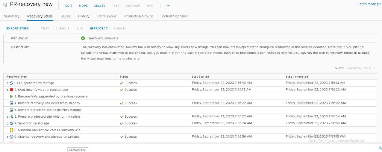Click the red Shut down VMs icon

[x=11, y=90]
